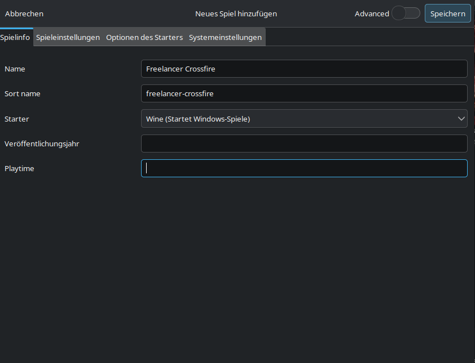
Task: Click the "Veröffentlichungsjahr" field label
Action: (42, 144)
